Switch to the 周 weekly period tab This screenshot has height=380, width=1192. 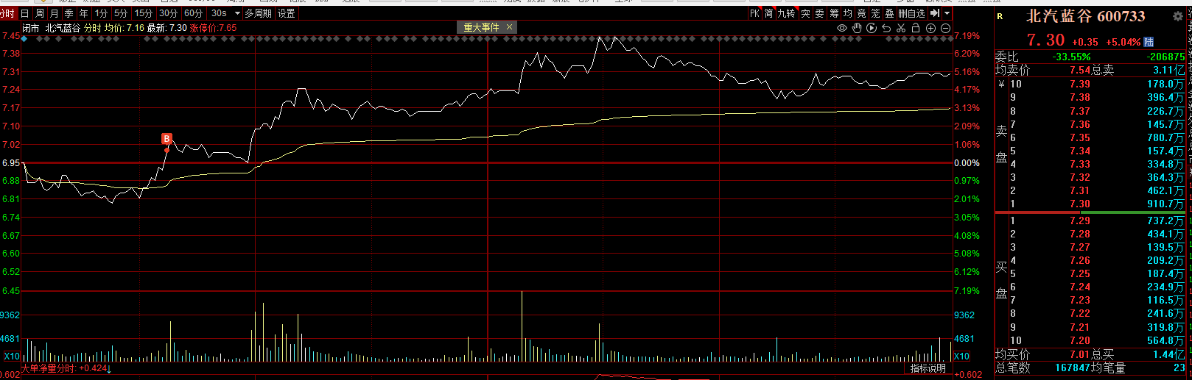[40, 13]
